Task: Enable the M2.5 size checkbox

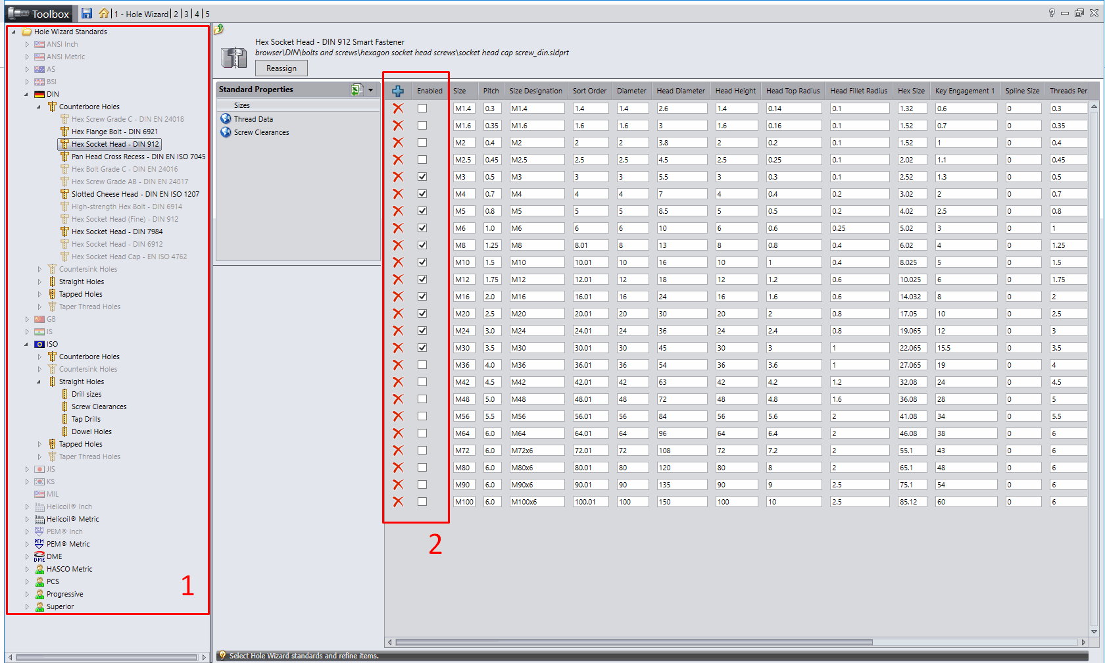Action: [422, 159]
